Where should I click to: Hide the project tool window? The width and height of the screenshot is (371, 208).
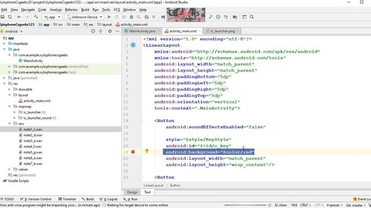coord(117,31)
